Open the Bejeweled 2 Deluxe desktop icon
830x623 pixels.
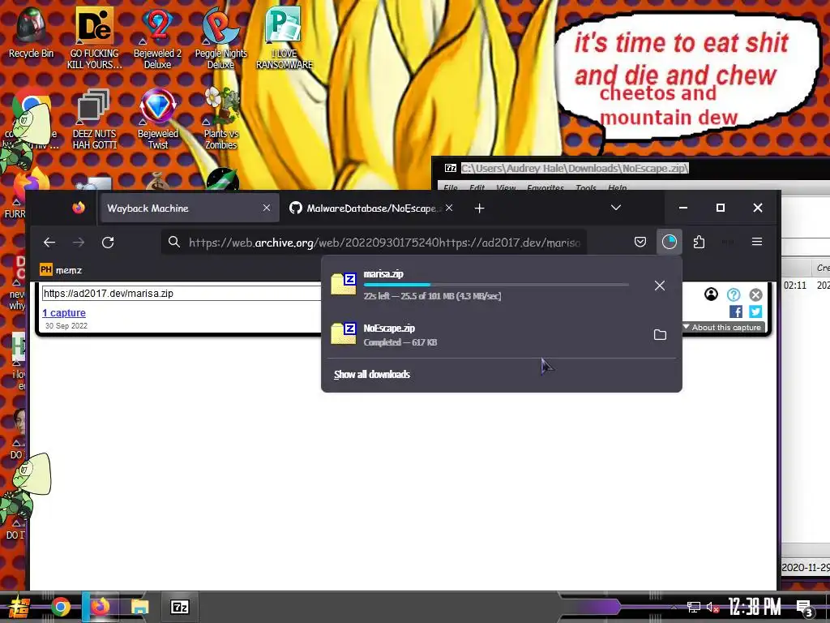pos(157,38)
